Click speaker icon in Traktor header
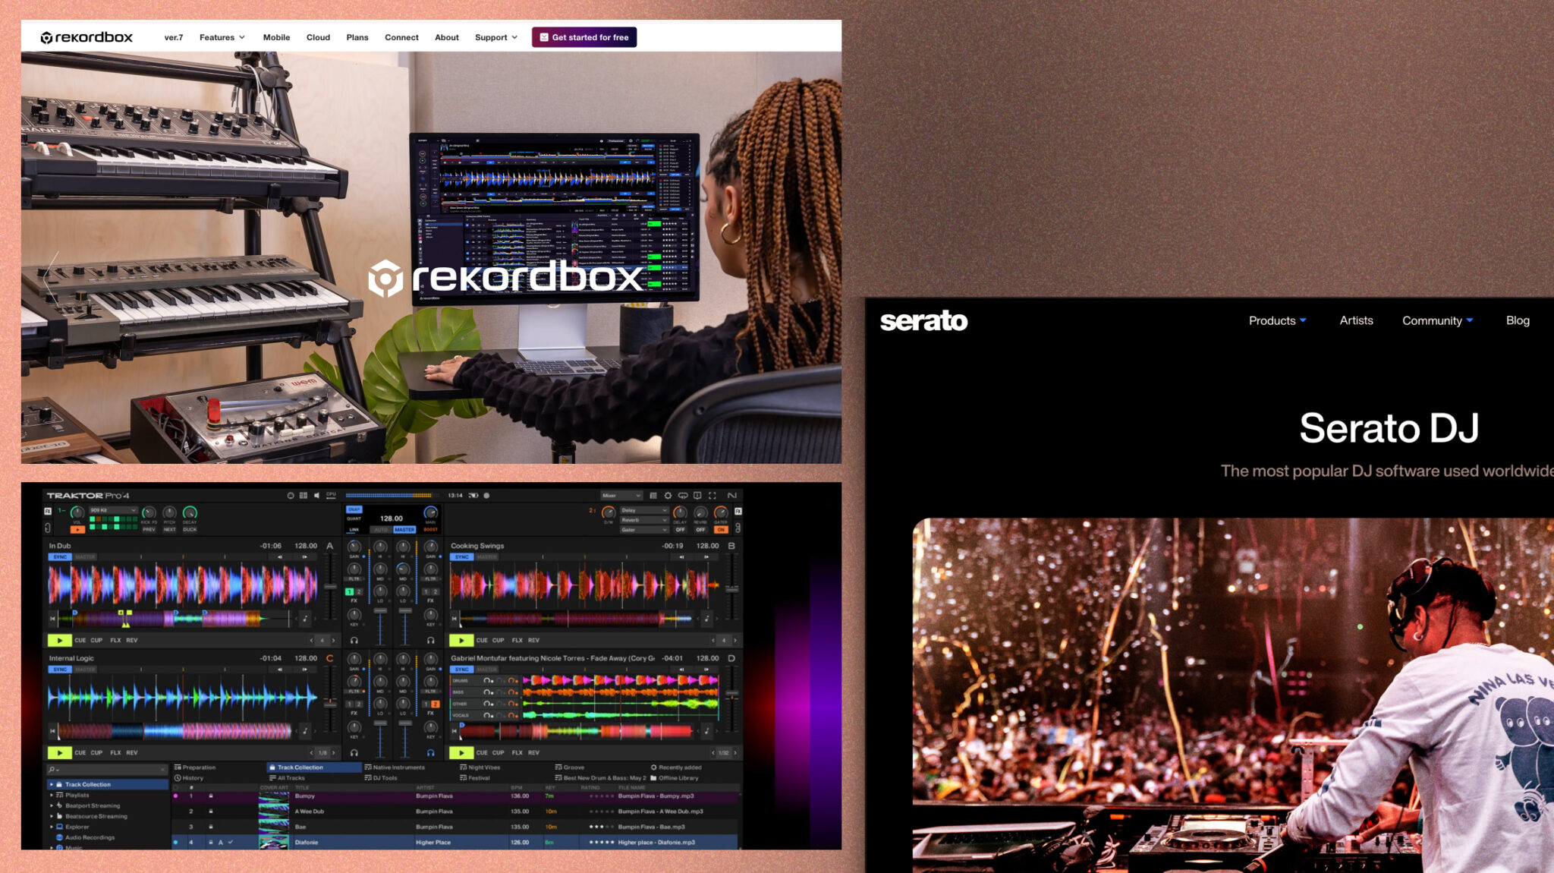Image resolution: width=1554 pixels, height=873 pixels. (x=317, y=496)
